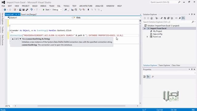Open the ARCHITECTURE menu
The image size is (197, 111).
(x=86, y=6)
